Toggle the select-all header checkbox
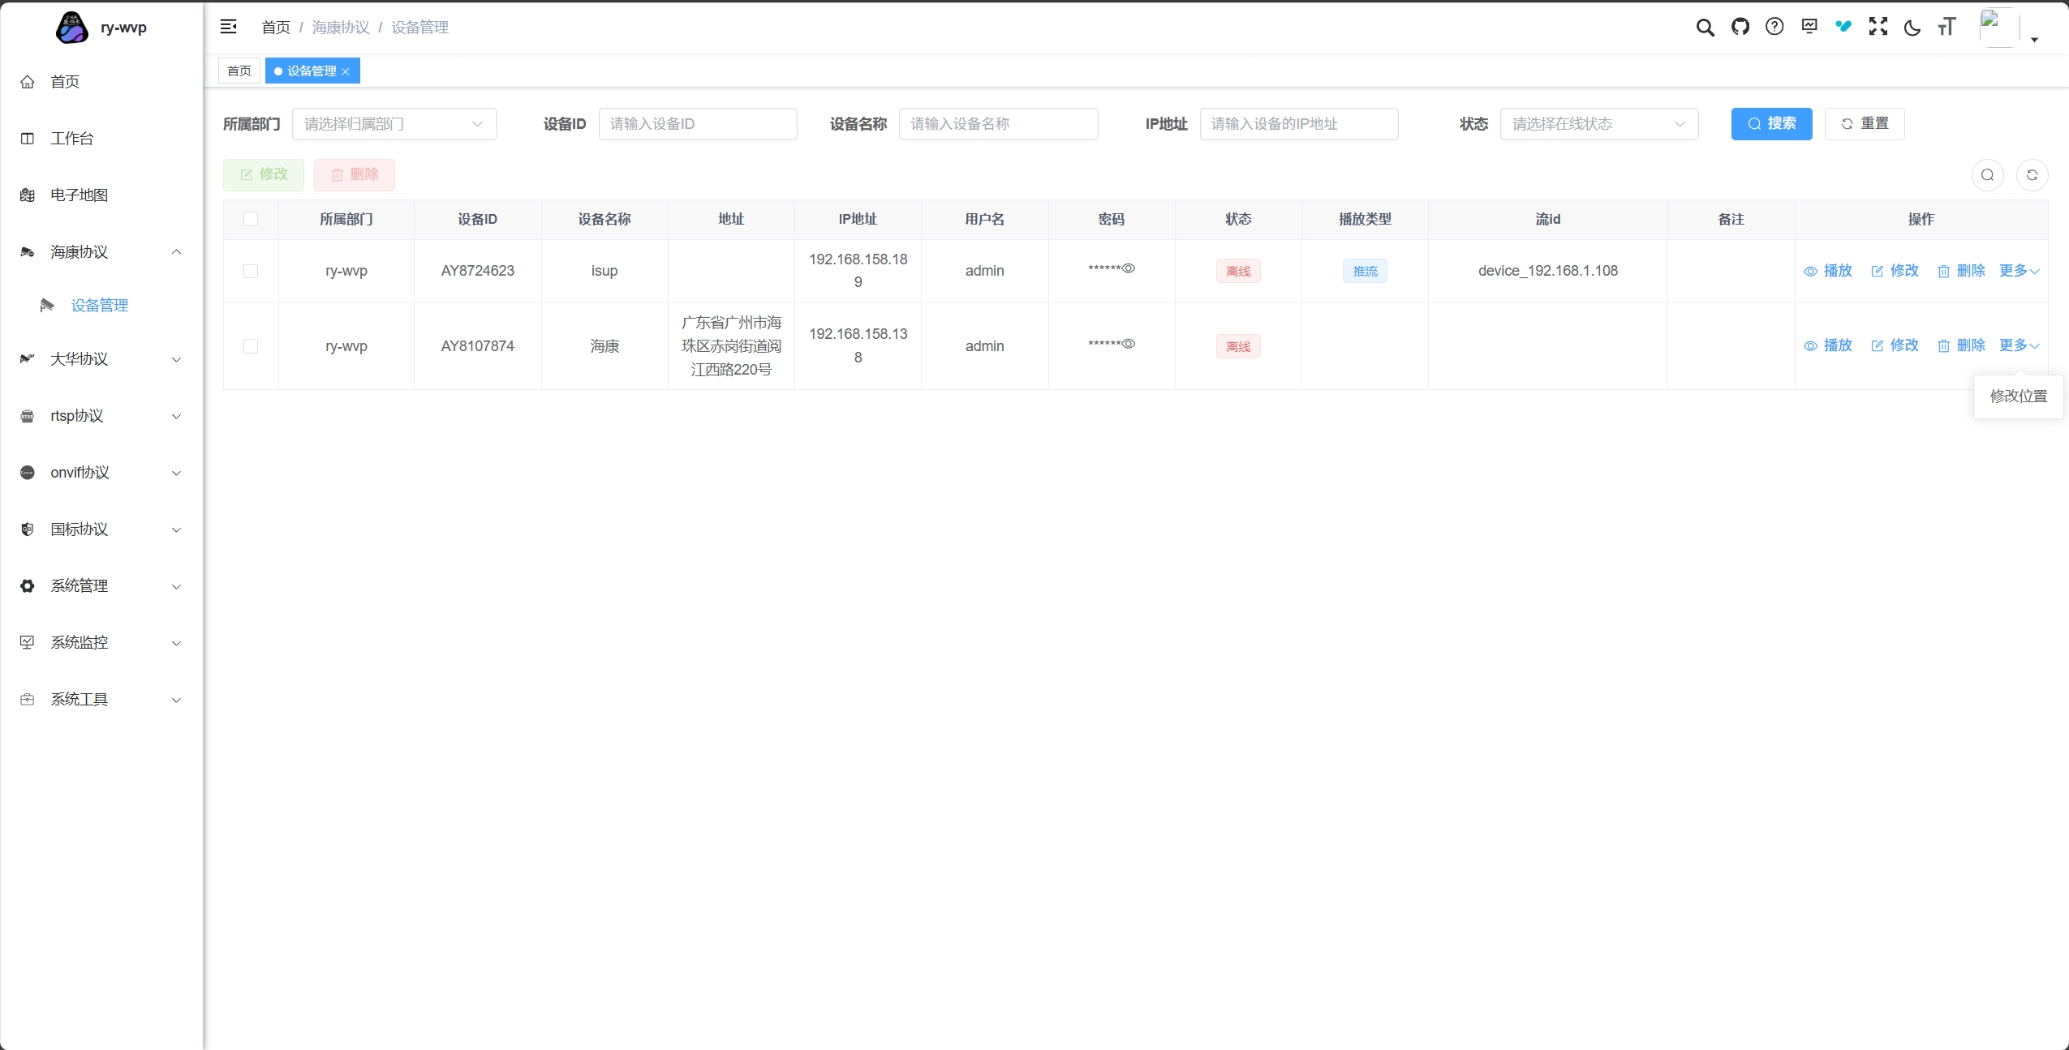The height and width of the screenshot is (1050, 2069). coord(251,219)
